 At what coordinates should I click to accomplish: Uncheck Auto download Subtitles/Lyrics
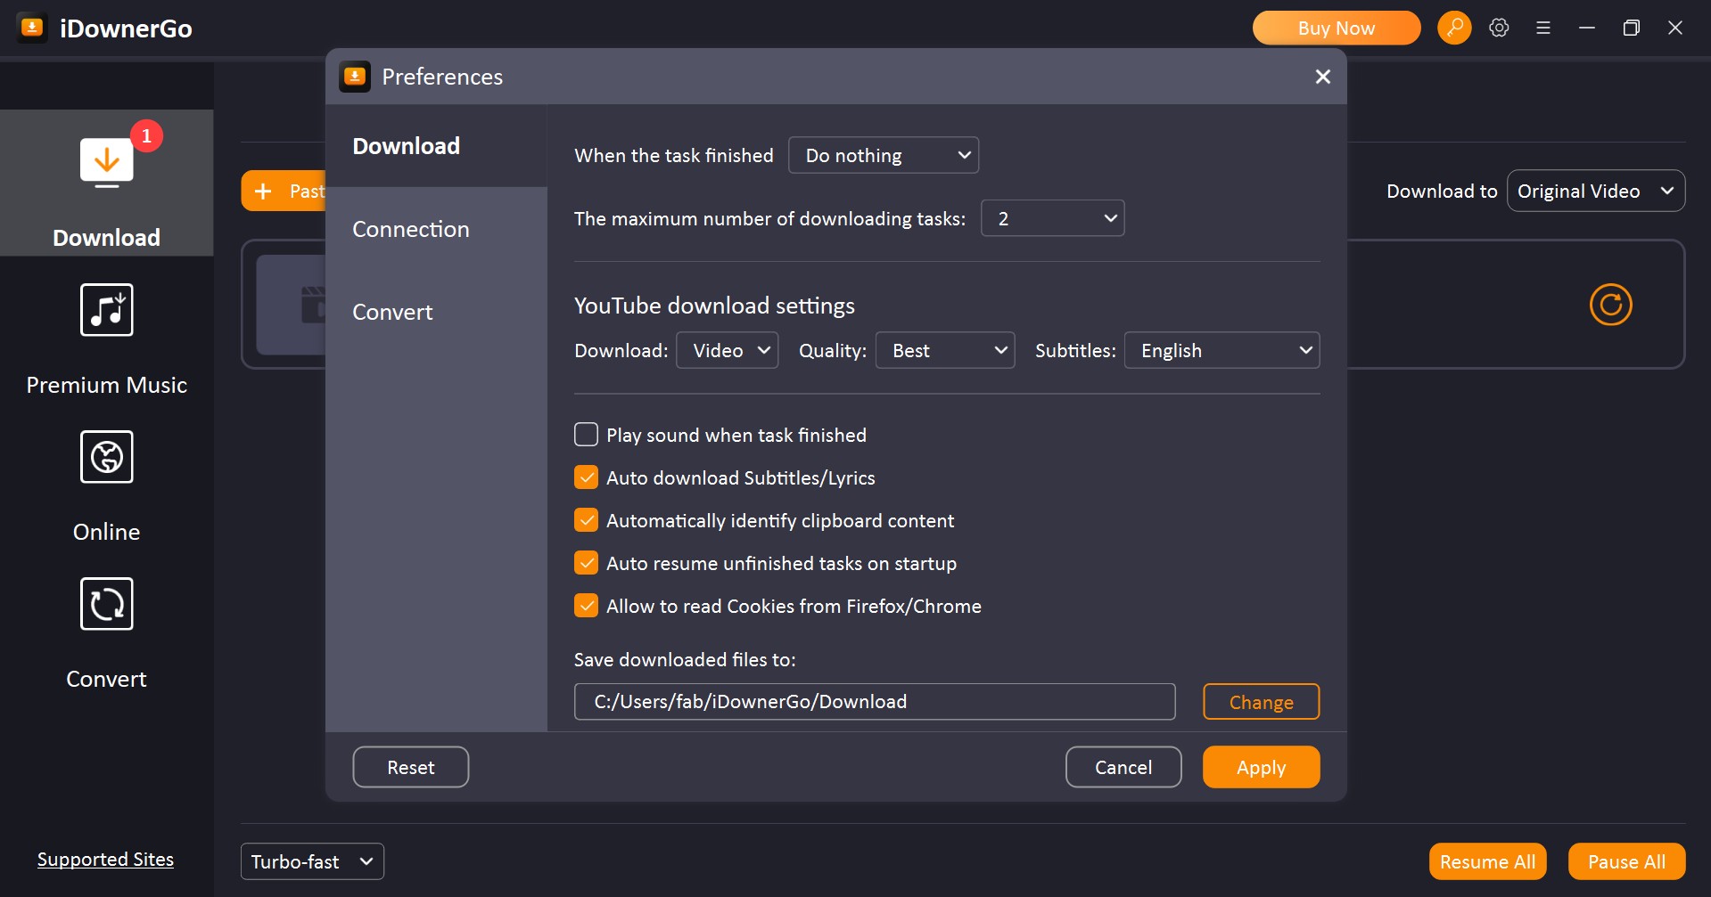[x=586, y=477]
